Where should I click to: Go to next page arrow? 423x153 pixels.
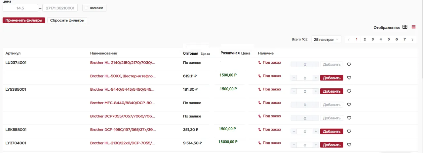coord(412,40)
